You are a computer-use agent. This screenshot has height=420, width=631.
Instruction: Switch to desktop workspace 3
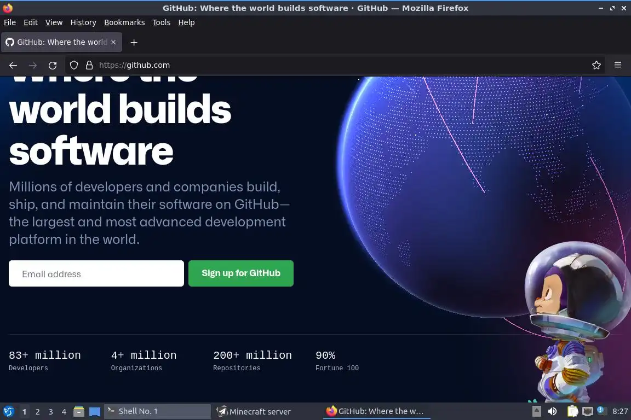[51, 412]
